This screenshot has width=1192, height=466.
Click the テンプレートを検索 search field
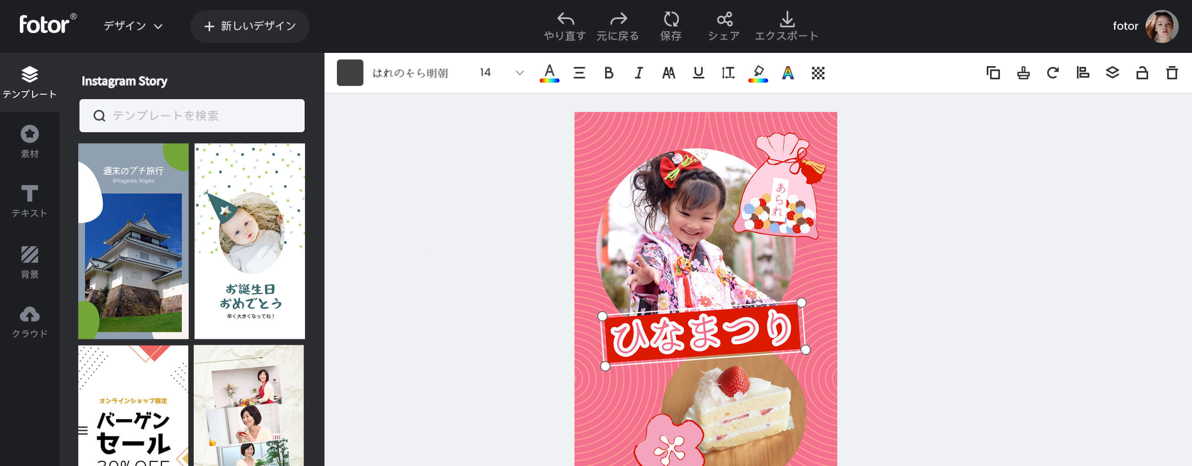pos(192,115)
